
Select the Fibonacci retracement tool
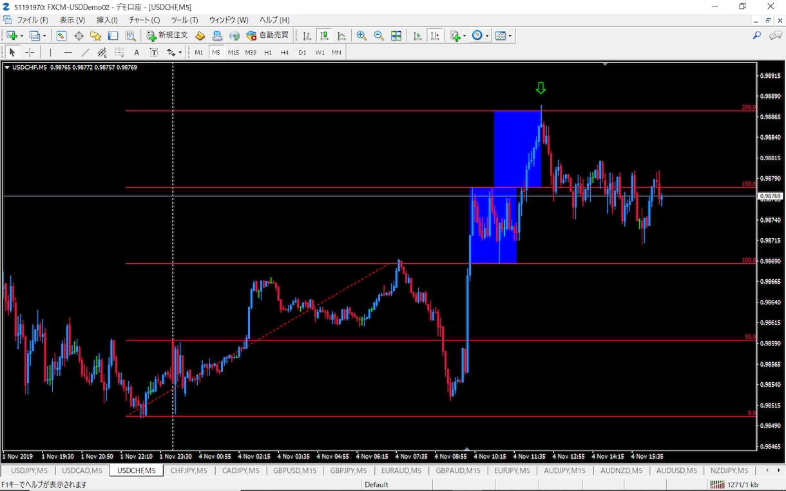click(x=119, y=53)
